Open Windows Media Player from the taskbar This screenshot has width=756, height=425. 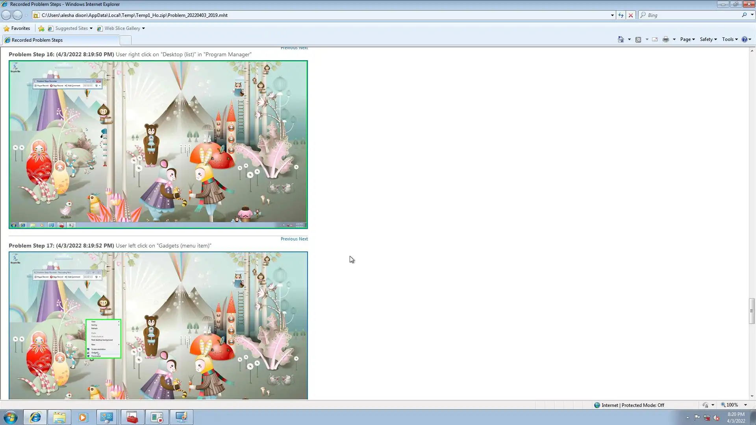coord(83,417)
